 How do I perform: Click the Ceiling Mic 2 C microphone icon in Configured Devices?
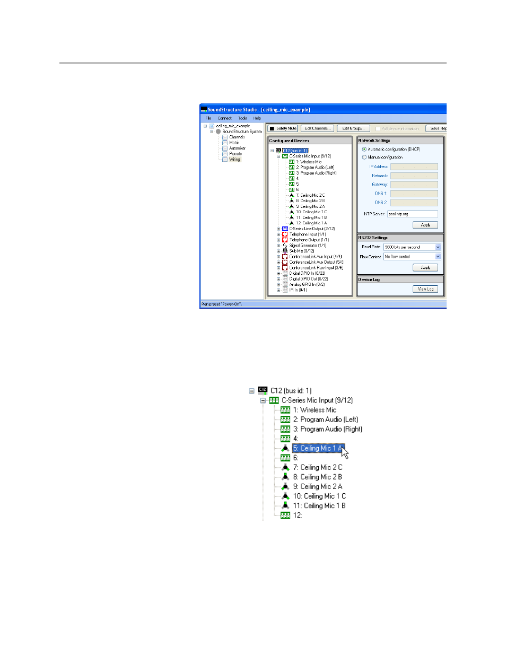pyautogui.click(x=292, y=195)
